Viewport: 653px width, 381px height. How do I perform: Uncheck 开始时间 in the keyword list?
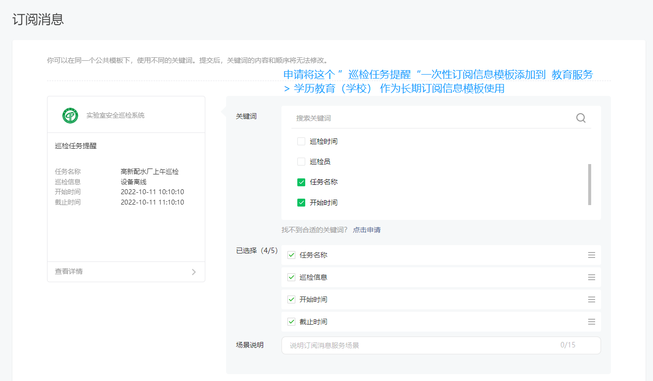(x=301, y=203)
